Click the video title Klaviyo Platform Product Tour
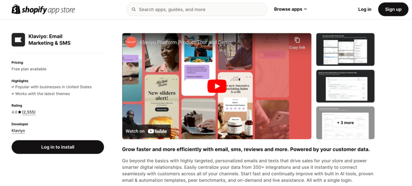The width and height of the screenshot is (412, 186). [x=185, y=42]
